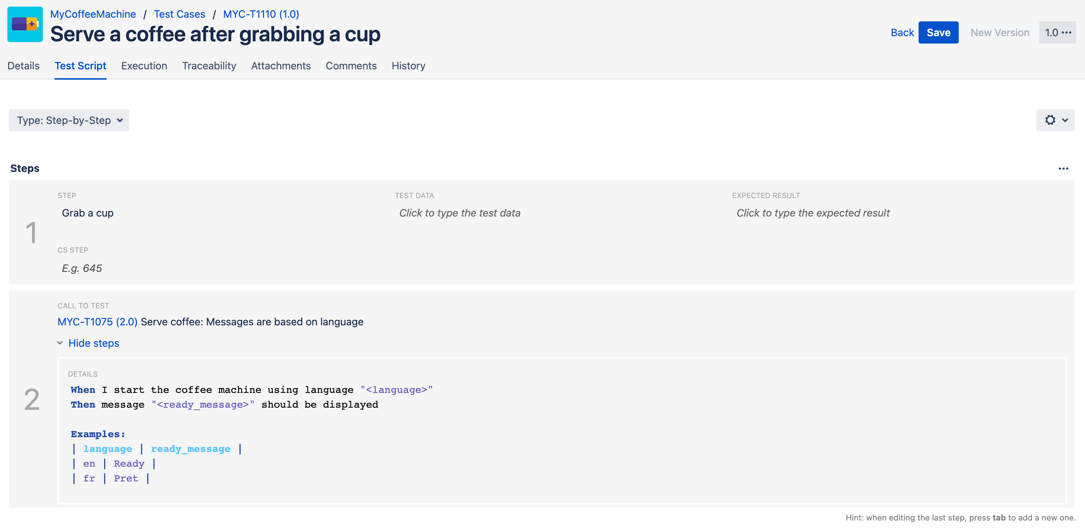Open the History tab

click(x=408, y=66)
